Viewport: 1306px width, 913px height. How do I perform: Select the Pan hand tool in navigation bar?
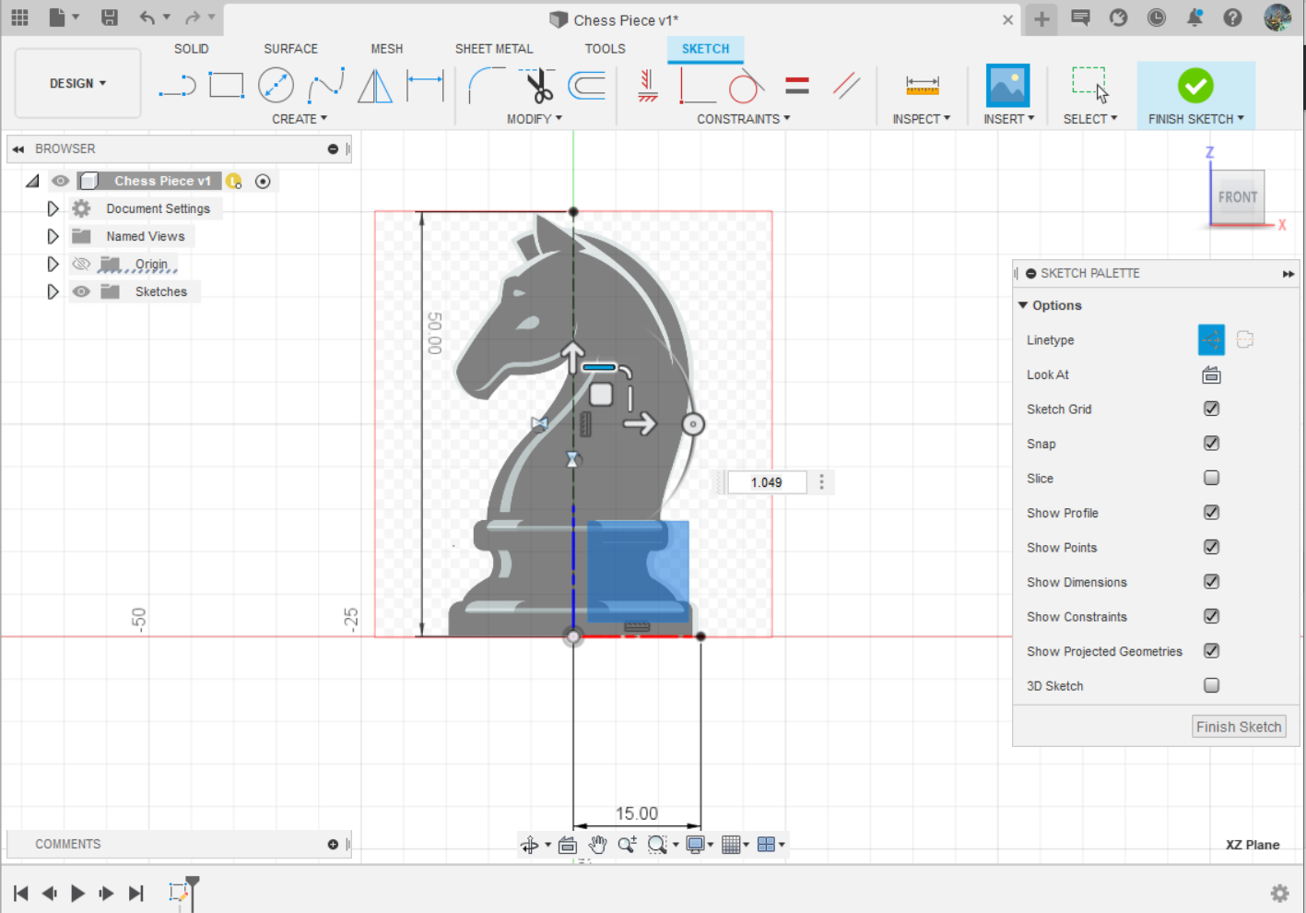coord(597,844)
